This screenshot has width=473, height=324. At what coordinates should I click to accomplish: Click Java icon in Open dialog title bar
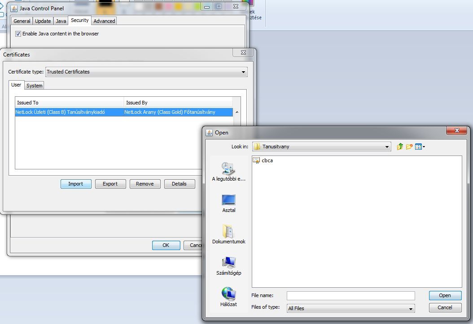(209, 133)
